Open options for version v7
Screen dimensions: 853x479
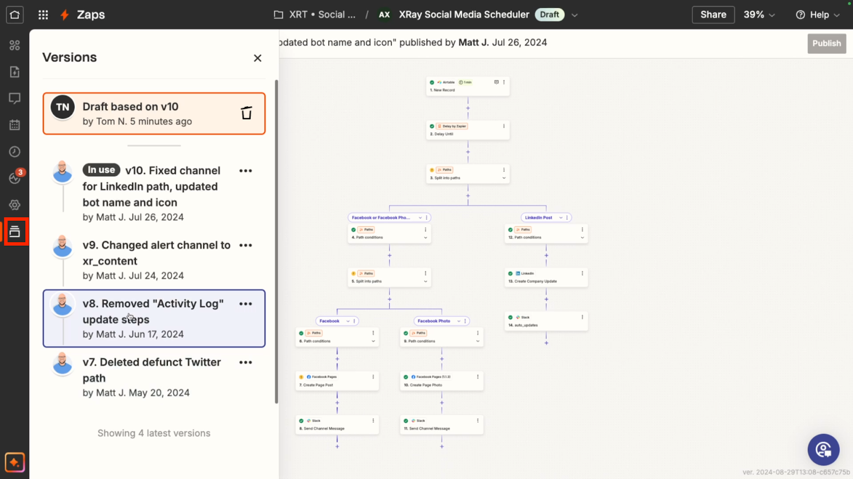(x=246, y=362)
